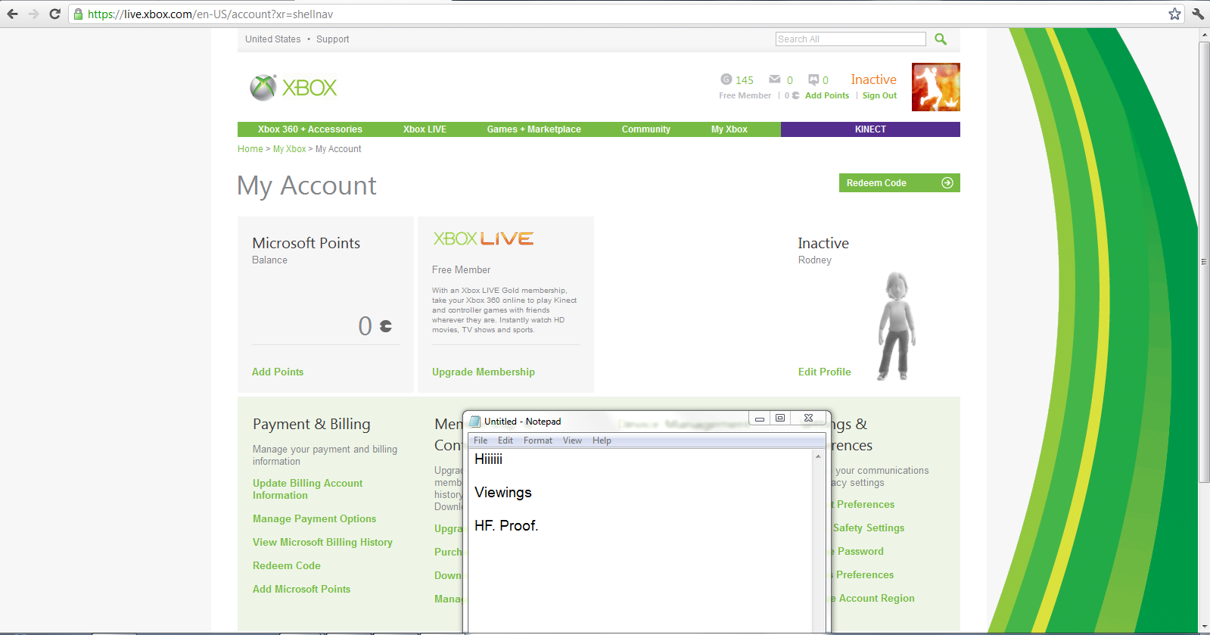This screenshot has height=635, width=1210.
Task: Click the 'Hiiiiii' line in Notepad
Action: [488, 459]
